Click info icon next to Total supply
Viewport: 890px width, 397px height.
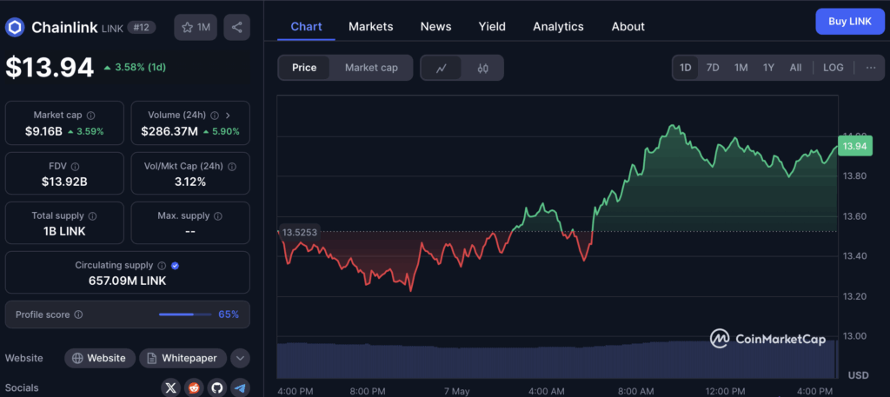click(x=92, y=216)
